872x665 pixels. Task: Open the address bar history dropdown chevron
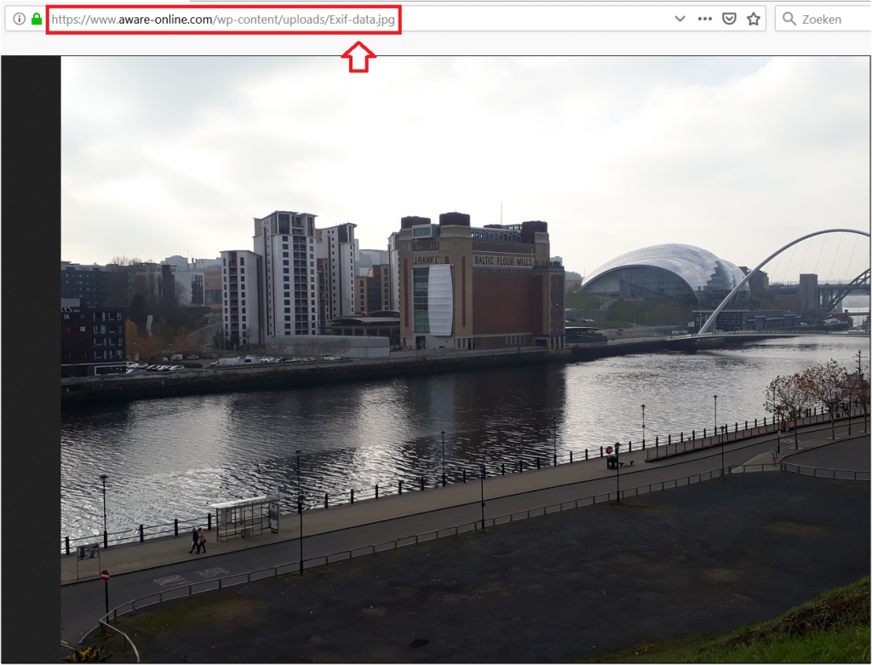[x=679, y=18]
